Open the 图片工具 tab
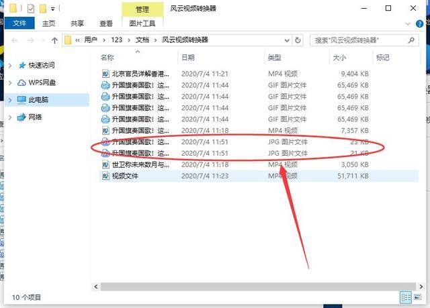 click(x=142, y=23)
